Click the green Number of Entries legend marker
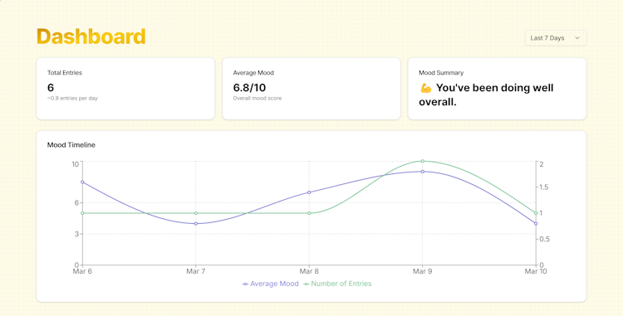 307,284
